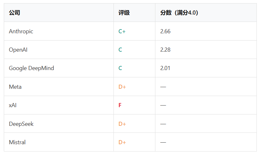Image resolution: width=260 pixels, height=155 pixels.
Task: Click the 2.01 score value
Action: 165,68
